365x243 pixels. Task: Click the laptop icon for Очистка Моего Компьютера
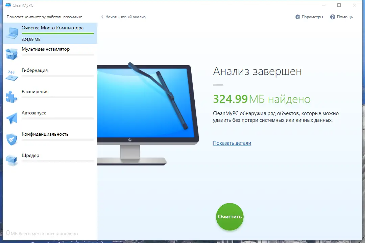coord(12,33)
